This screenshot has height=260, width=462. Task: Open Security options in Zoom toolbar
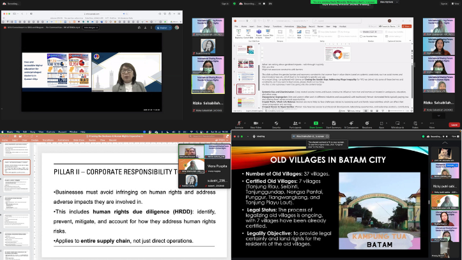tap(276, 125)
